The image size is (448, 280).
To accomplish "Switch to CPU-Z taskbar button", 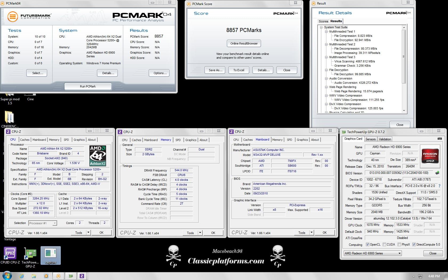I will [x=82, y=276].
